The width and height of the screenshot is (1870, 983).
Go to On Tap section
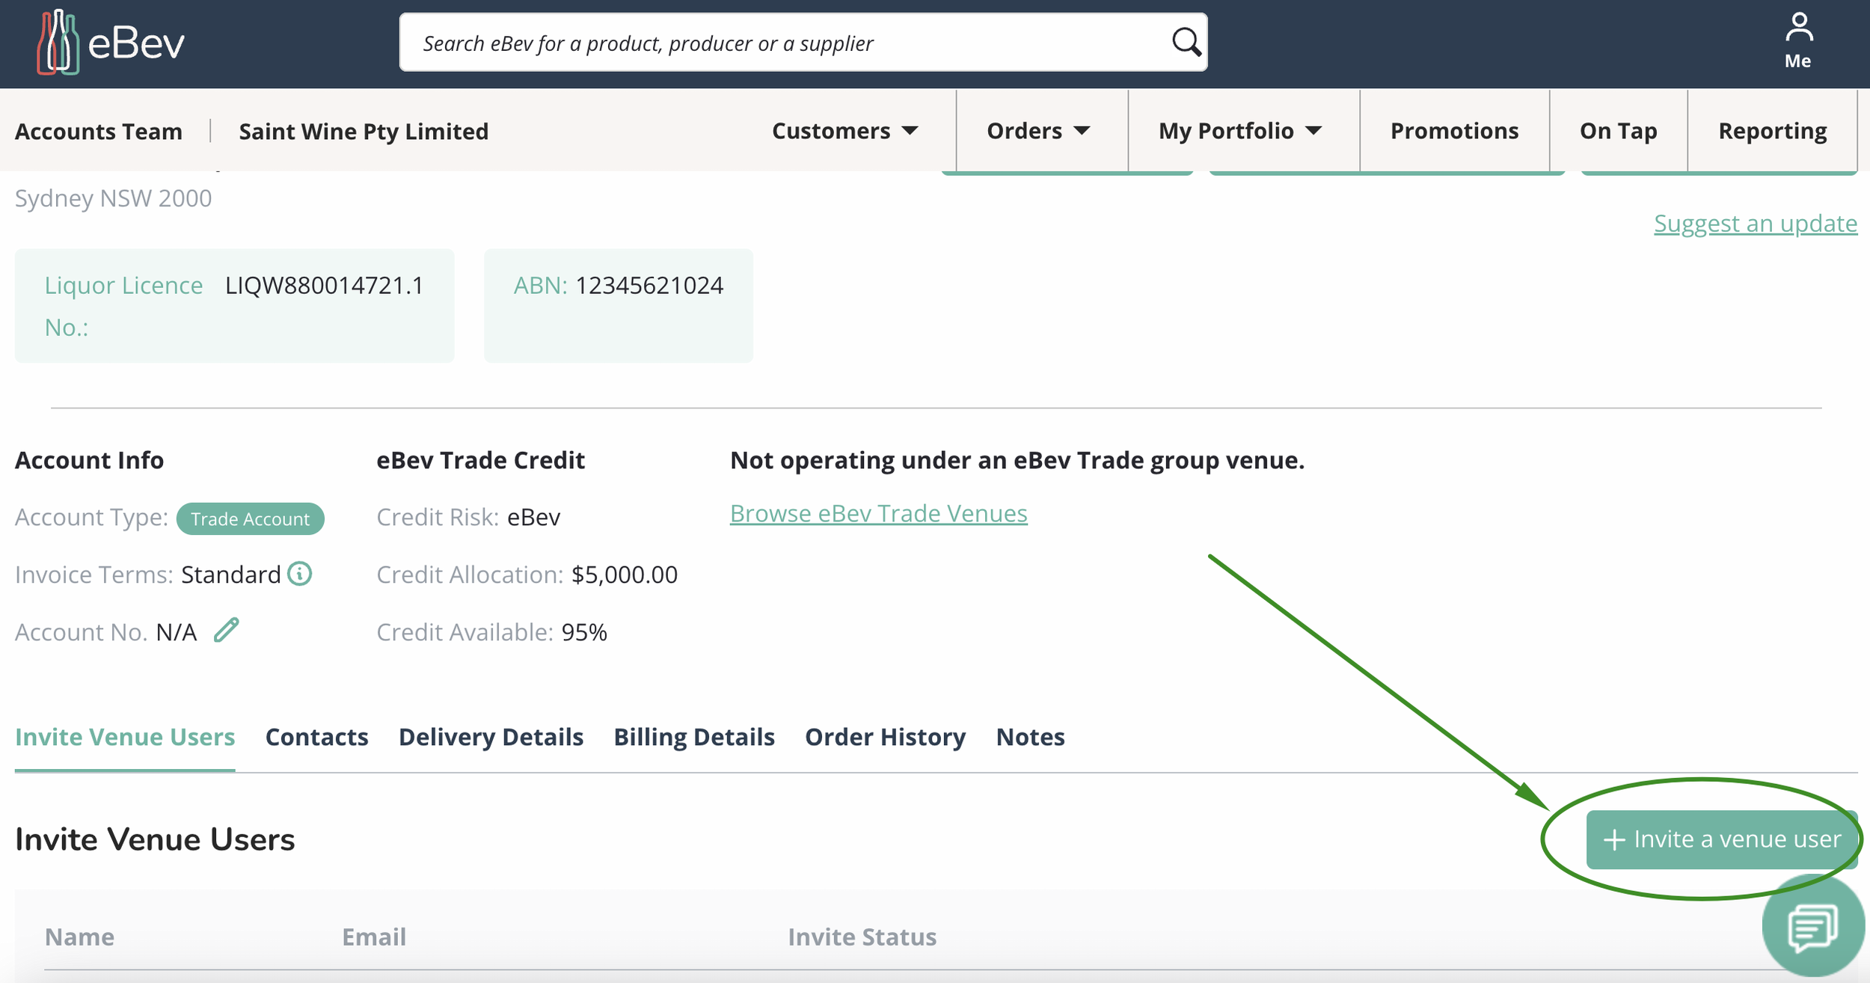pos(1618,131)
